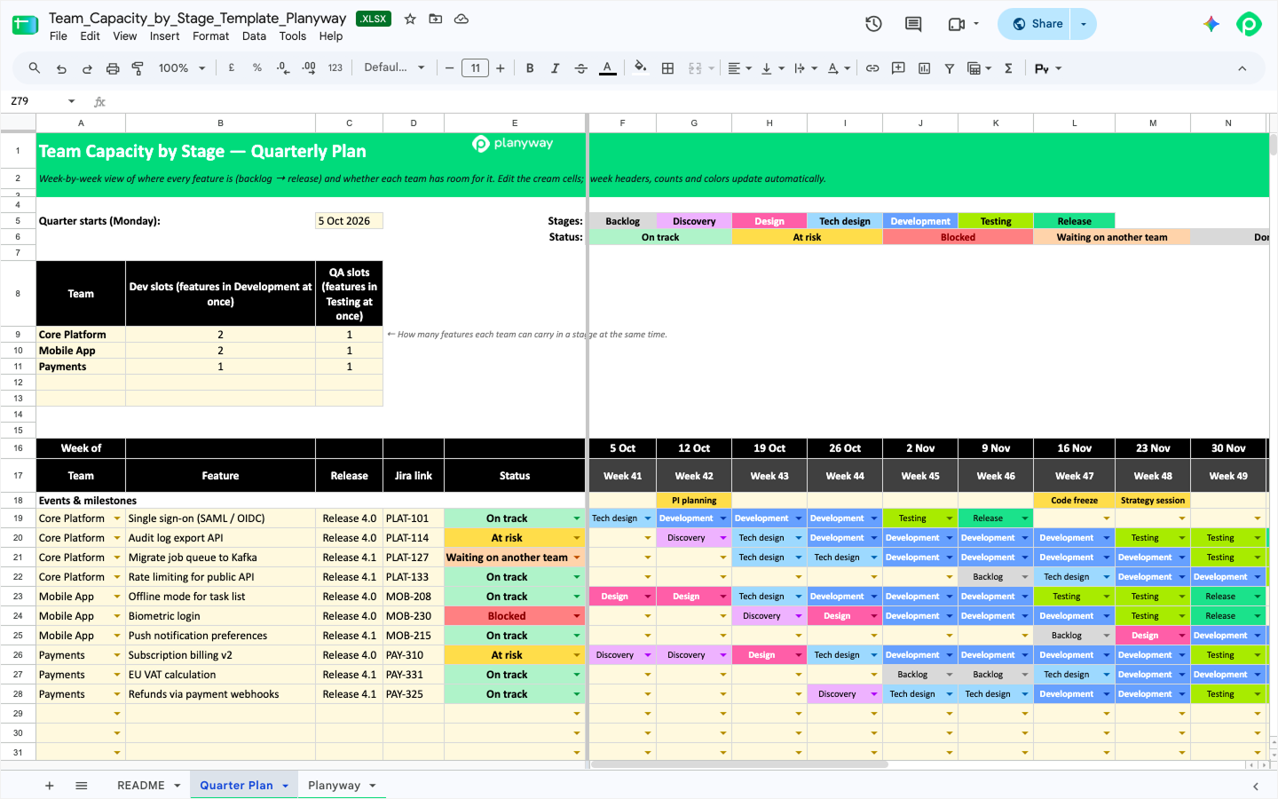Screen dimensions: 1278x799
Task: Click the create filter funnel icon
Action: pyautogui.click(x=950, y=68)
